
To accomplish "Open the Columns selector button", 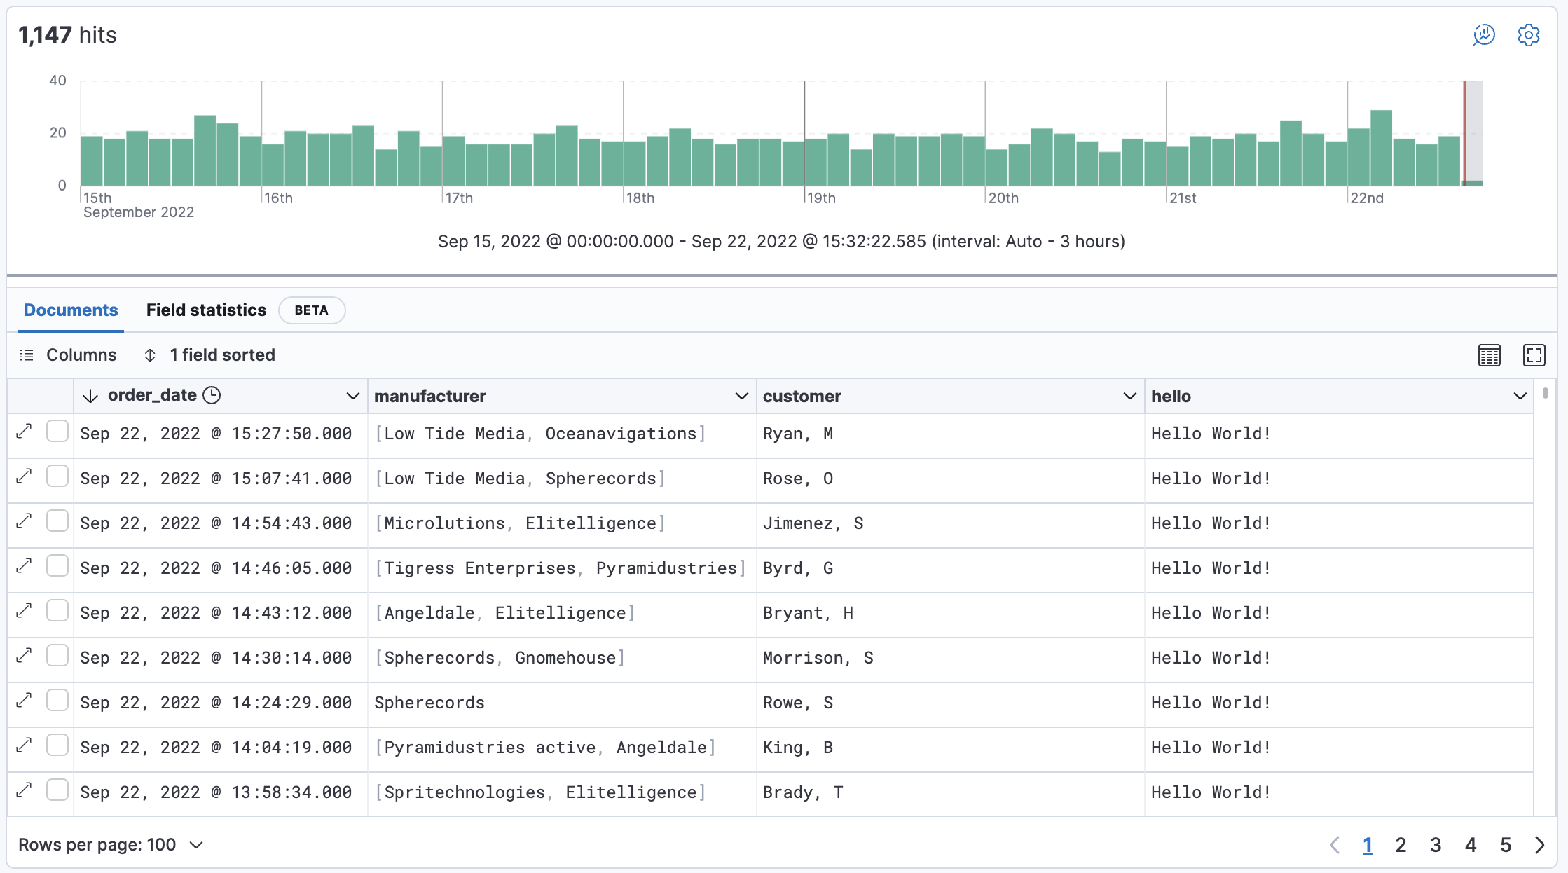I will (69, 355).
